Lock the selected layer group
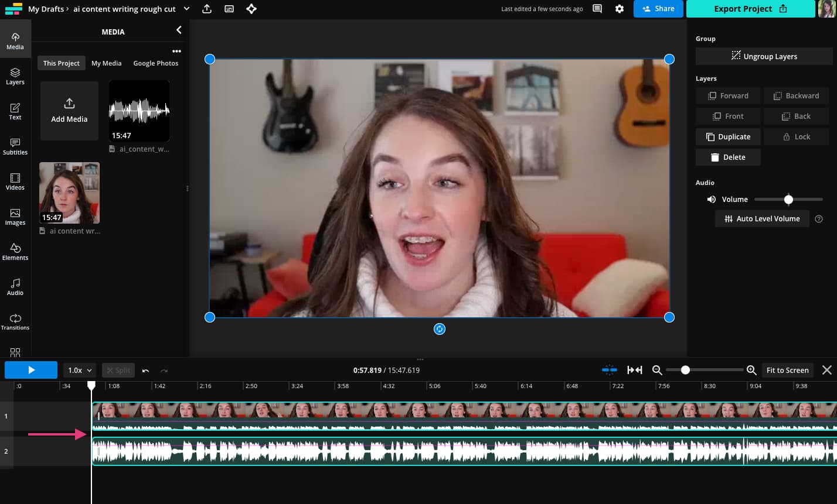 (x=795, y=136)
